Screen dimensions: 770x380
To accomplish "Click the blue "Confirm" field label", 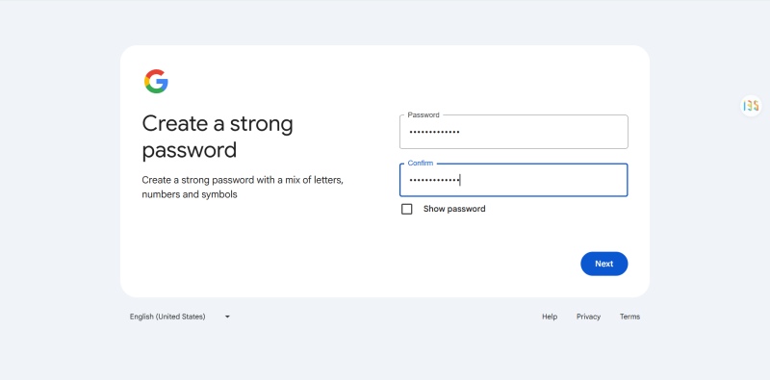I will (421, 163).
